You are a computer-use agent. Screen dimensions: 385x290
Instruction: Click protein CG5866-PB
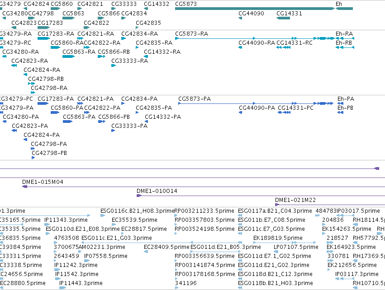point(102,122)
